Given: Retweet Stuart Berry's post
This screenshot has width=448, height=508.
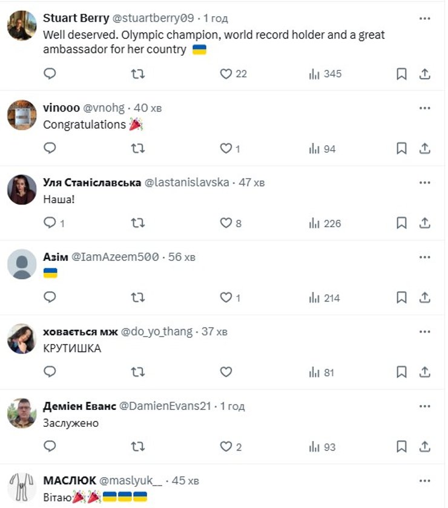Looking at the screenshot, I should (x=138, y=74).
